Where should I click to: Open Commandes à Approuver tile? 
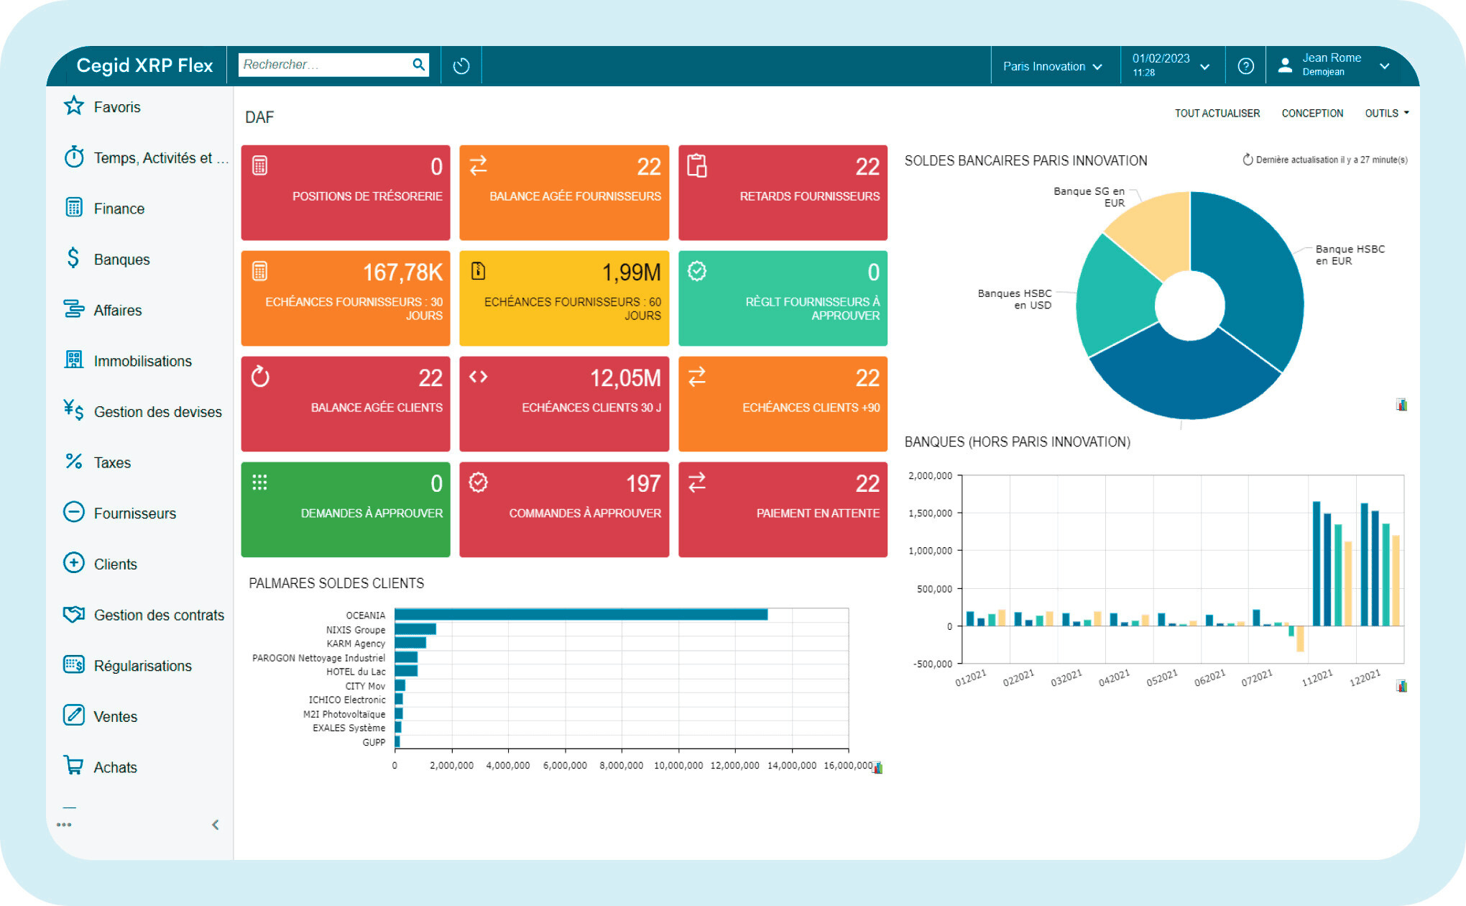pyautogui.click(x=564, y=510)
